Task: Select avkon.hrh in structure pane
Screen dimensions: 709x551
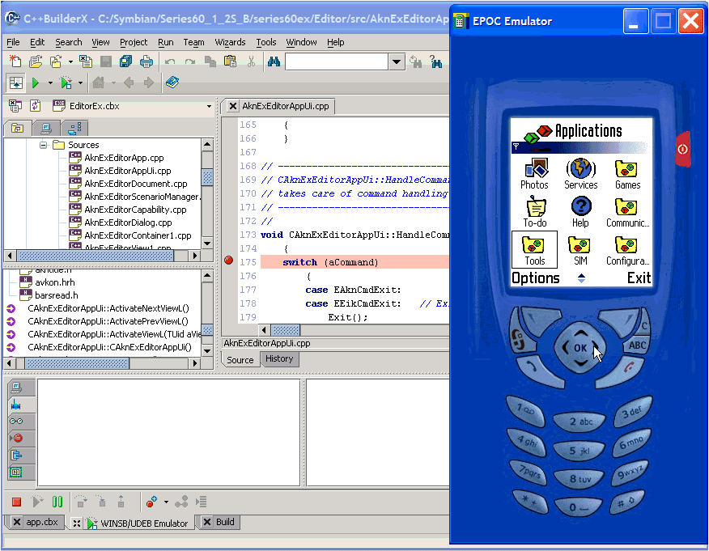Action: pos(54,282)
